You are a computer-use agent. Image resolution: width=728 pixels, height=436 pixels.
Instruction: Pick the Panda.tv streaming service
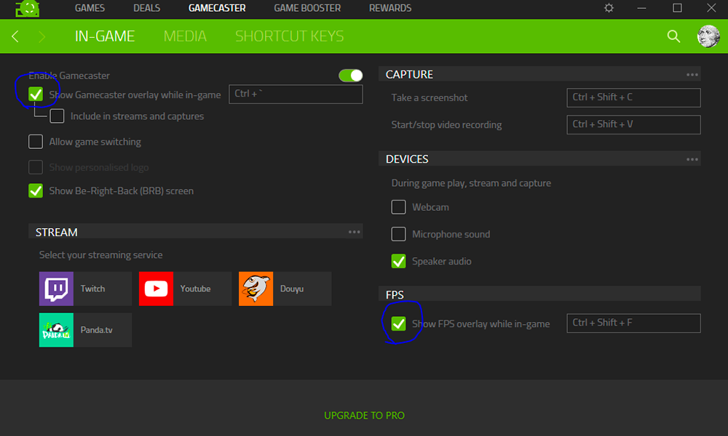click(x=85, y=330)
